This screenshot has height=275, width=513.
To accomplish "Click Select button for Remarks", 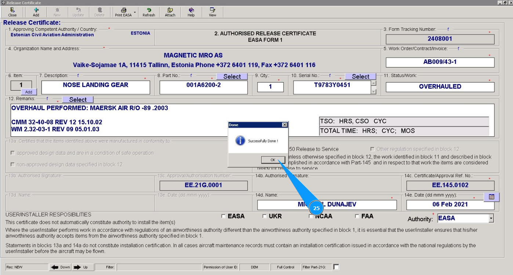I will point(78,99).
